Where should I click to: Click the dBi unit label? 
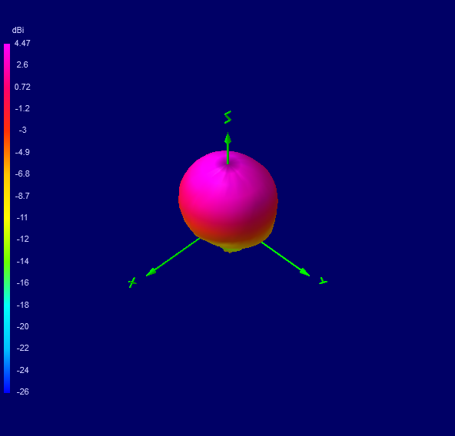pyautogui.click(x=18, y=30)
